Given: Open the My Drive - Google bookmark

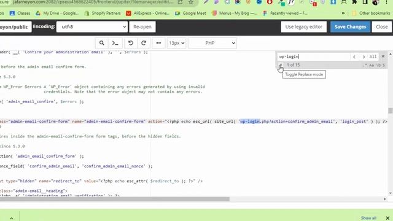Looking at the screenshot, I should click(57, 13).
